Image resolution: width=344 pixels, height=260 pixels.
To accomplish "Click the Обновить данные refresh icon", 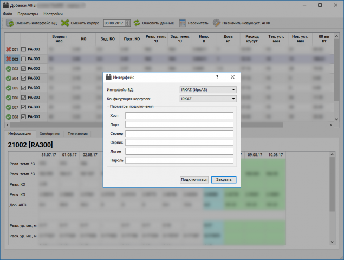I will pyautogui.click(x=137, y=23).
